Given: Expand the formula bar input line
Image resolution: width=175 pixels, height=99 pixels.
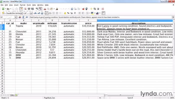Looking at the screenshot, I should pyautogui.click(x=173, y=17).
